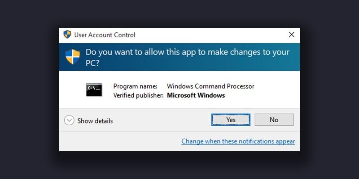The image size is (359, 179).
Task: Click the large UAC shield in blue banner
Action: coord(73,57)
